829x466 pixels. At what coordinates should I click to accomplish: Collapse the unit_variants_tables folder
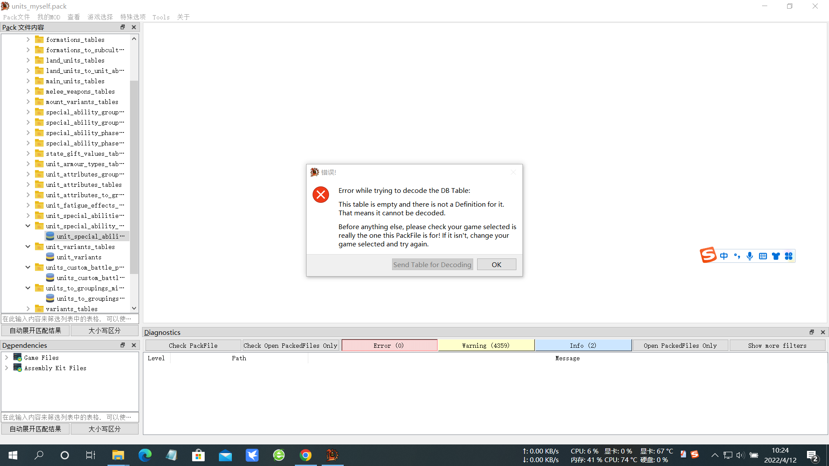click(28, 247)
